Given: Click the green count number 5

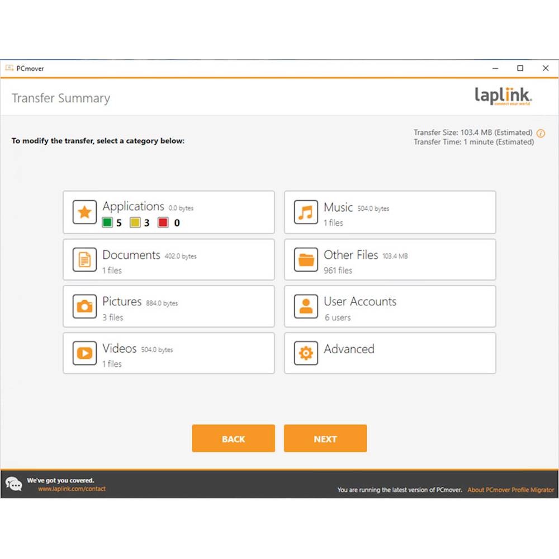Looking at the screenshot, I should [119, 223].
